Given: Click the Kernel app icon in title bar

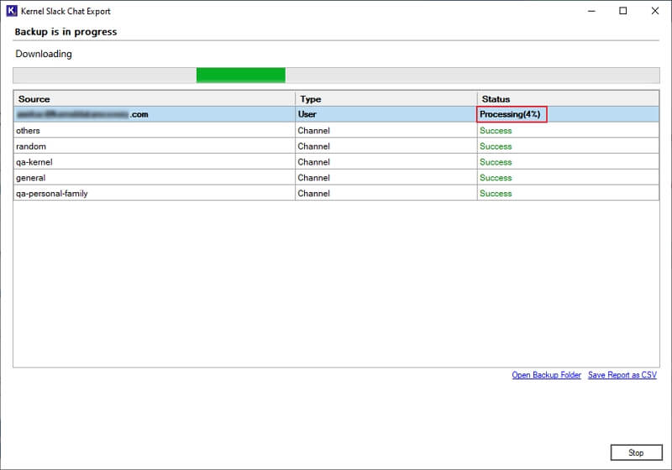Looking at the screenshot, I should point(12,11).
